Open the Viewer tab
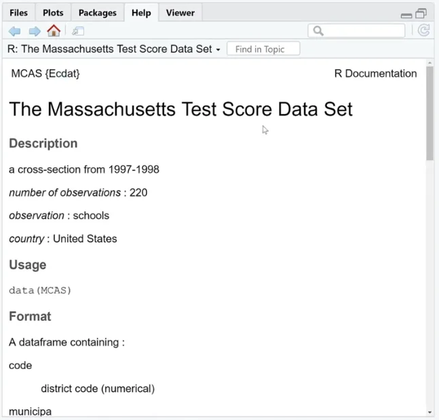Viewport: 439px width, 420px height. click(x=180, y=13)
